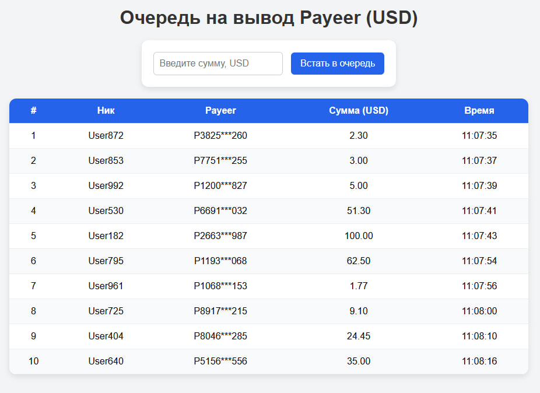Screen dimensions: 540x393
Task: Click Payeer account P3825***260
Action: pos(220,135)
